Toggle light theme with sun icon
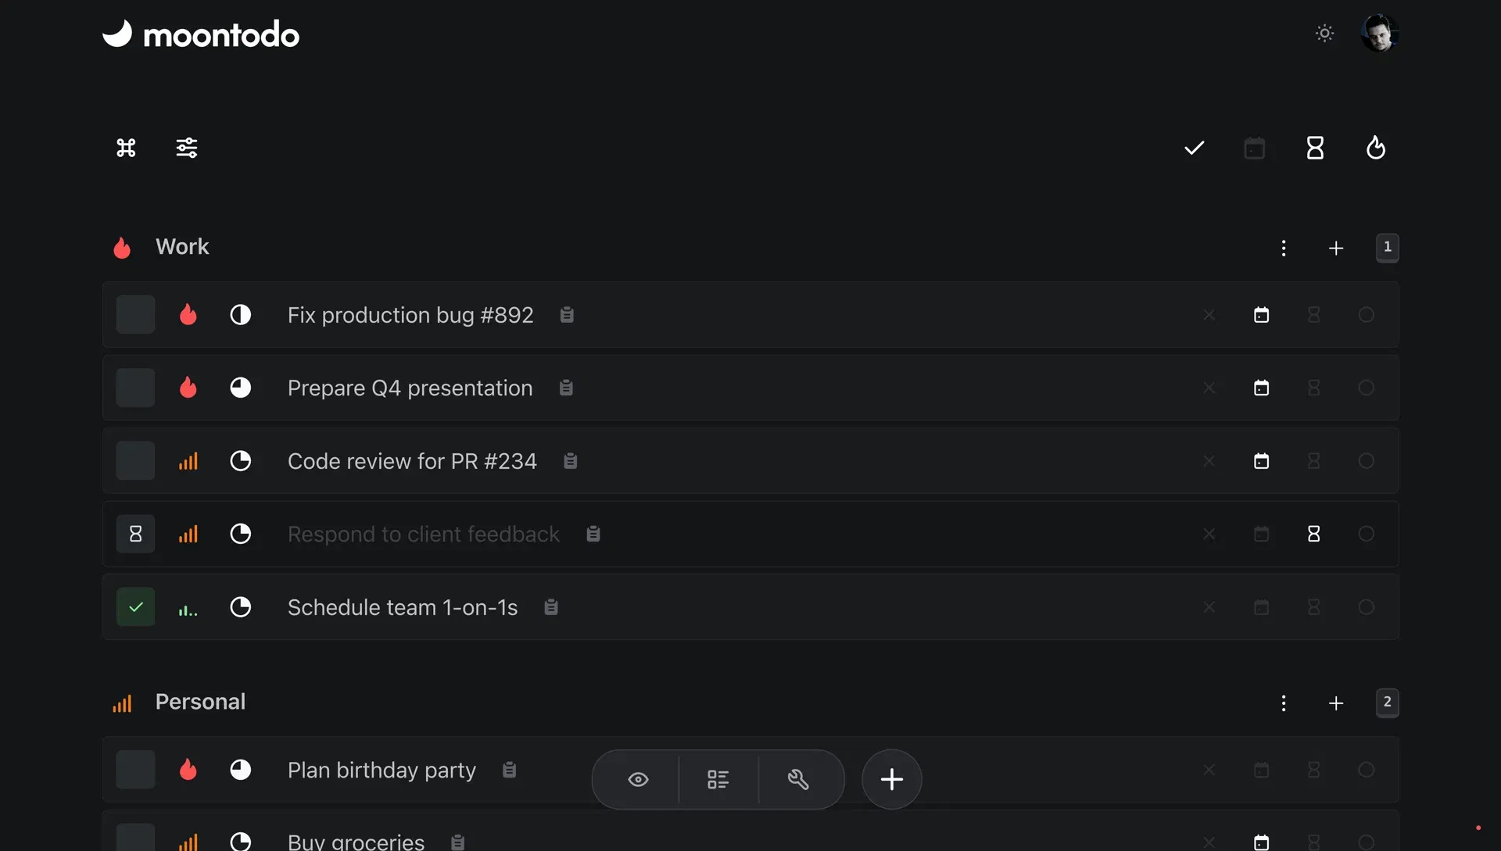This screenshot has height=851, width=1501. [x=1324, y=34]
